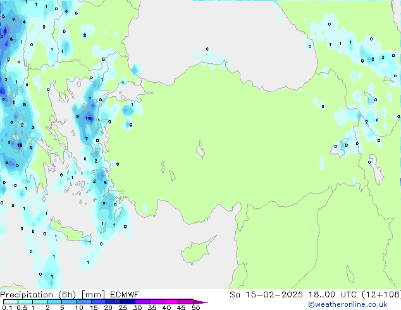Click the date '15-02-2025' in the header
401x310 pixels.
274,295
